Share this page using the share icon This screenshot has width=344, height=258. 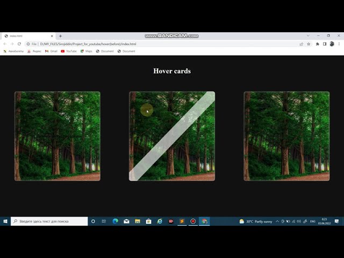(302, 44)
